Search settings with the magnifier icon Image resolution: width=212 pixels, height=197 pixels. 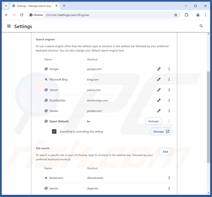(x=201, y=26)
